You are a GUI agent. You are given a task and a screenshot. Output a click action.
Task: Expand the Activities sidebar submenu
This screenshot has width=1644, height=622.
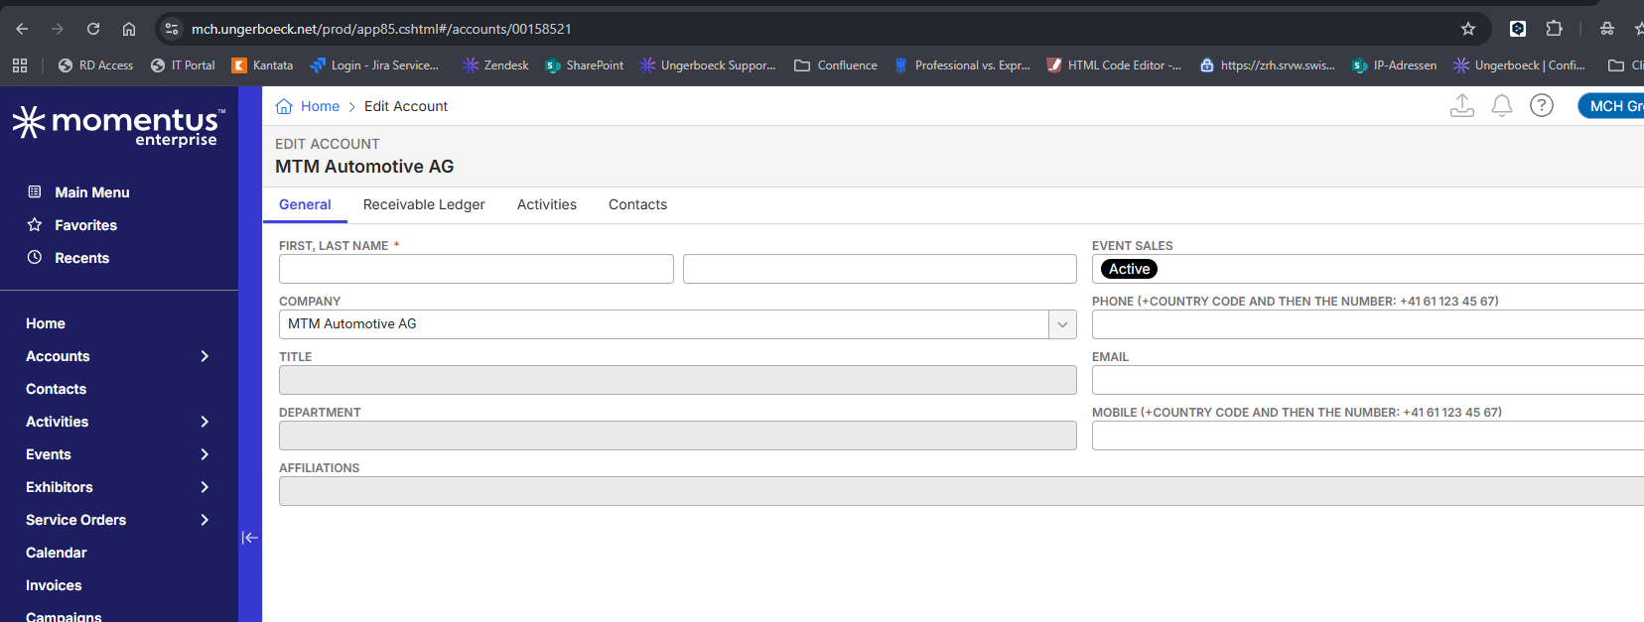pos(205,422)
